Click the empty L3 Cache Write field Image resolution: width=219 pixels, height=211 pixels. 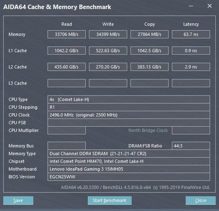[108, 83]
